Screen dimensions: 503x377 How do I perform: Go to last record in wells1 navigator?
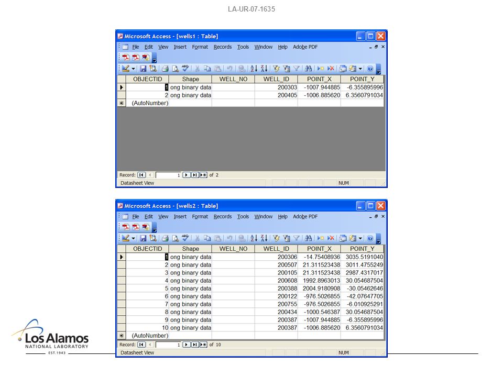[x=195, y=175]
